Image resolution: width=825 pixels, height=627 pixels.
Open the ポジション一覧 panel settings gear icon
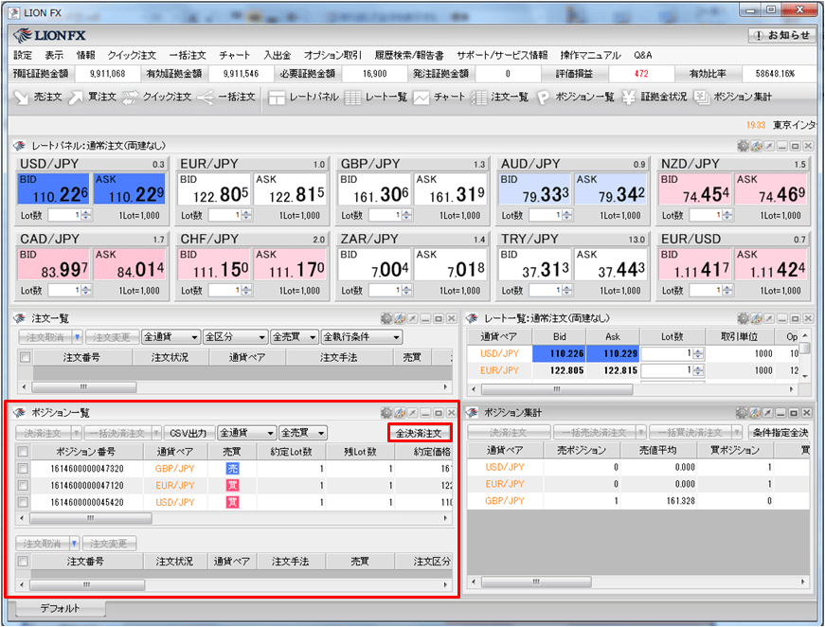pyautogui.click(x=386, y=413)
